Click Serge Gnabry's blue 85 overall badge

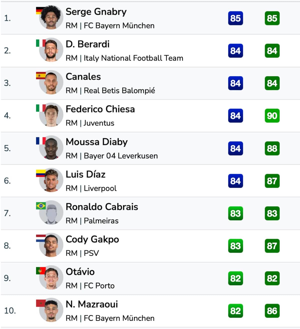[235, 18]
